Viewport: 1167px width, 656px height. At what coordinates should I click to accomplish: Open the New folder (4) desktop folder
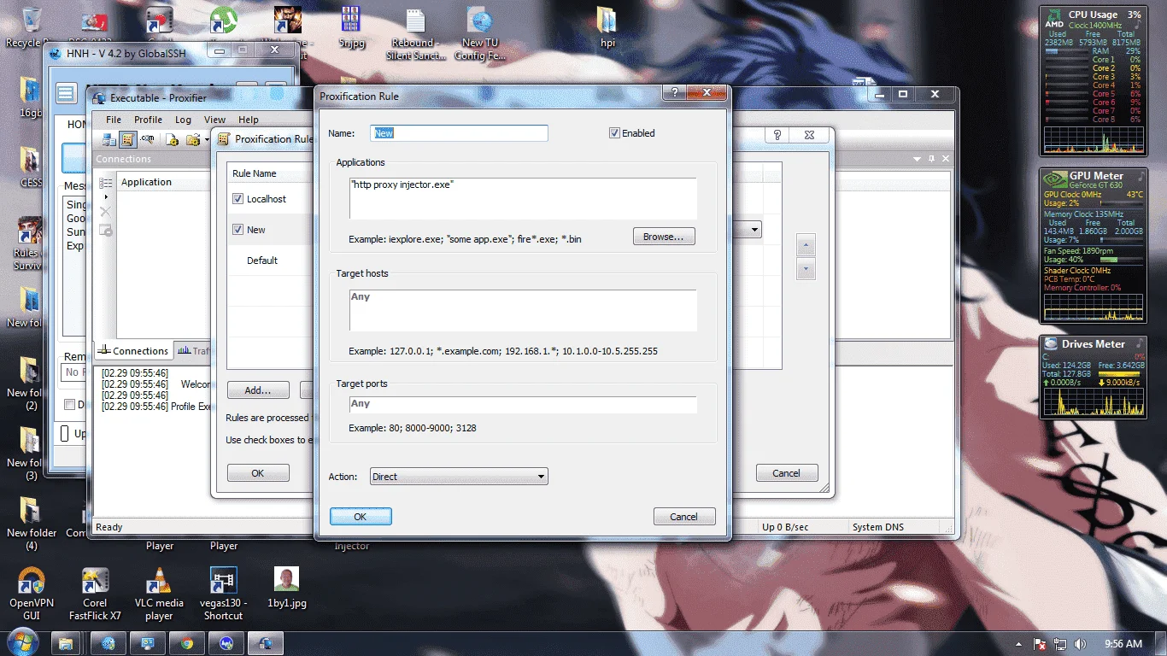tap(32, 524)
